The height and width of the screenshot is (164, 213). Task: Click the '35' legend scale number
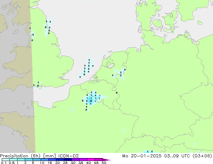click(x=81, y=163)
